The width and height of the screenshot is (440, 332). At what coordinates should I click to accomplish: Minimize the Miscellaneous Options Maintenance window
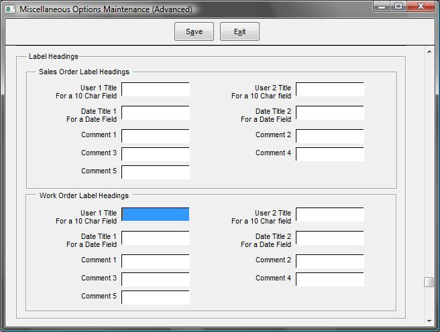click(x=382, y=7)
